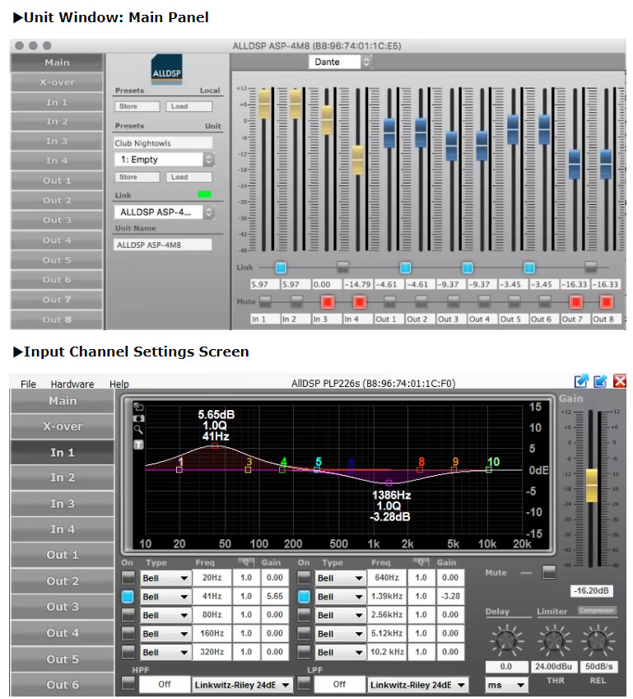Viewport: 633px width, 699px height.
Task: Click the magnifier zoom icon in EQ graph
Action: click(138, 430)
